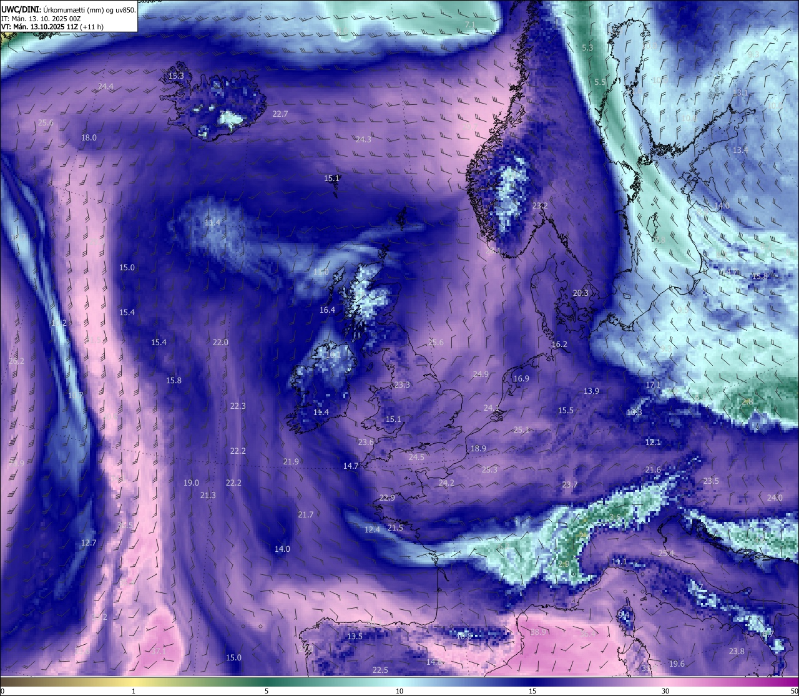Click the 23.2 value near Norway
This screenshot has width=799, height=696.
tap(540, 205)
